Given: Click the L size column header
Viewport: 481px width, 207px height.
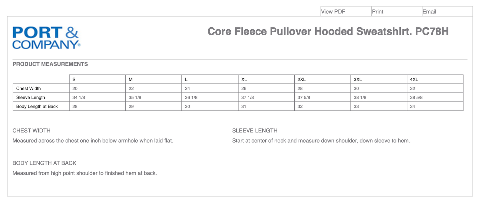Looking at the screenshot, I should (186, 79).
